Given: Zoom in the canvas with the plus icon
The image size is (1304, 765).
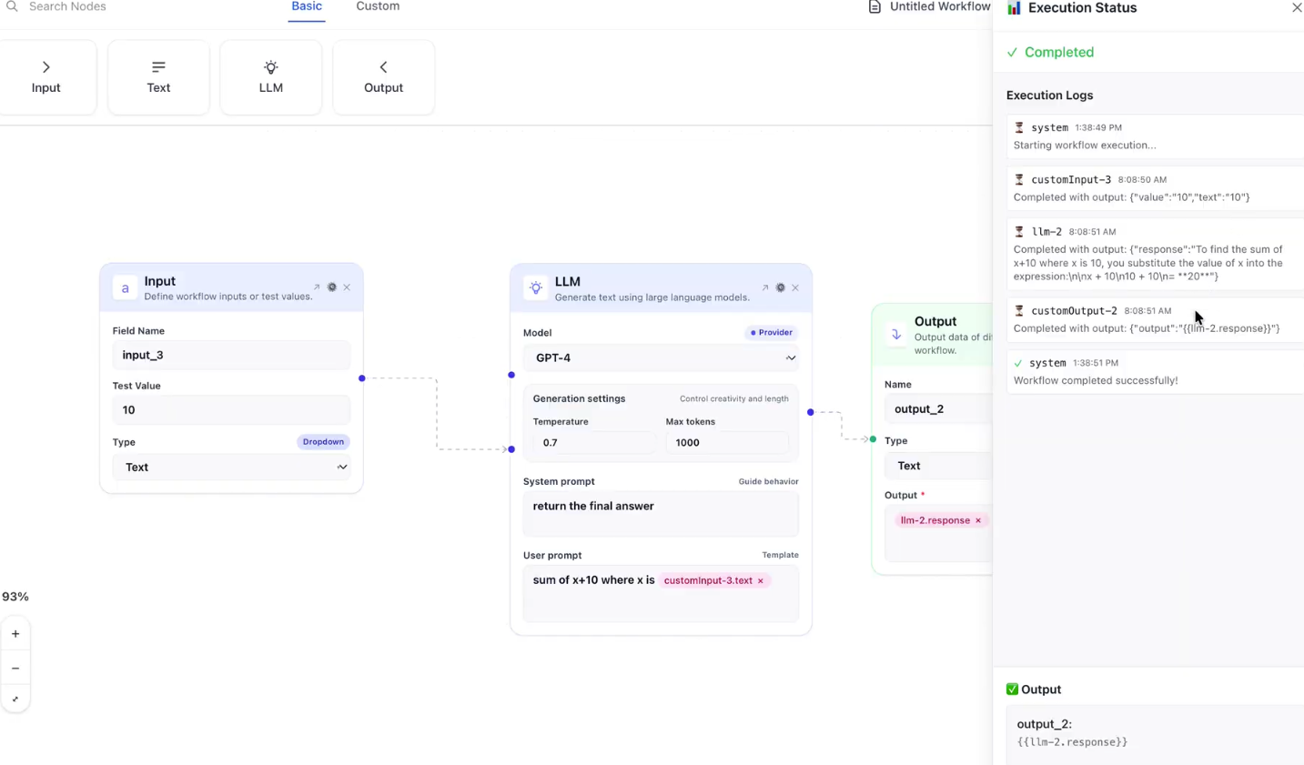Looking at the screenshot, I should point(15,634).
